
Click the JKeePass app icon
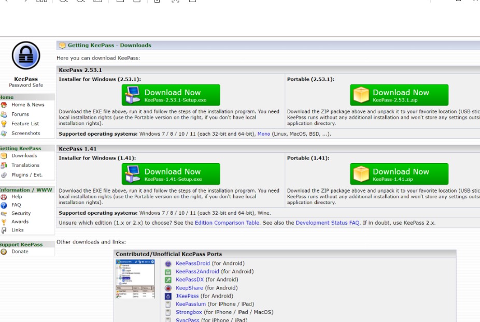tap(168, 296)
